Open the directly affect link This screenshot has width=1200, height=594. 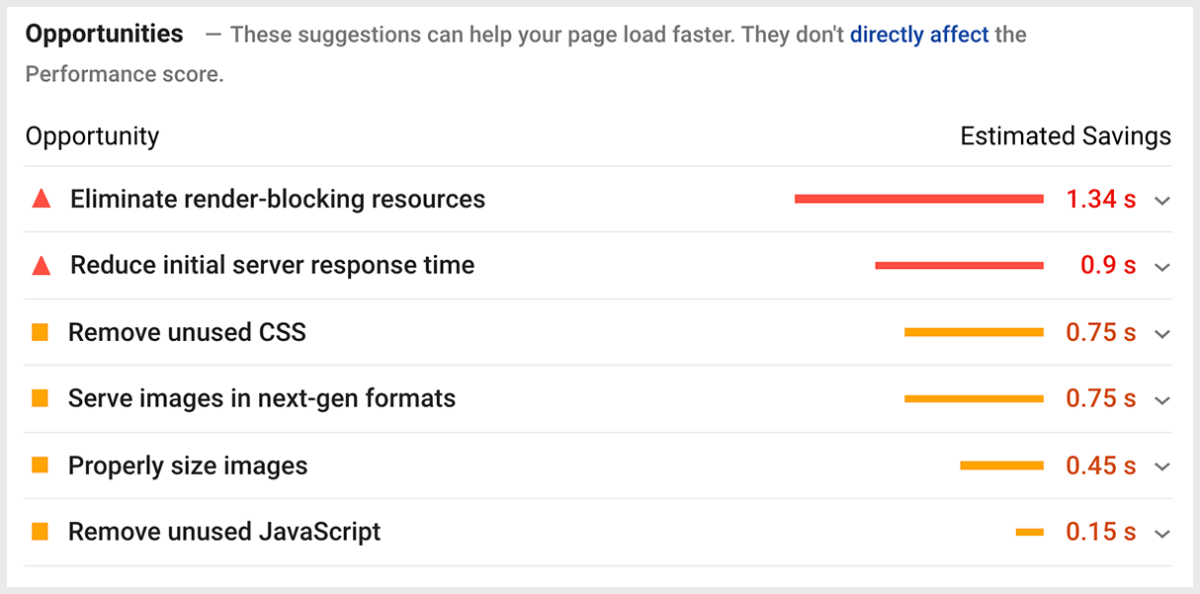coord(919,34)
